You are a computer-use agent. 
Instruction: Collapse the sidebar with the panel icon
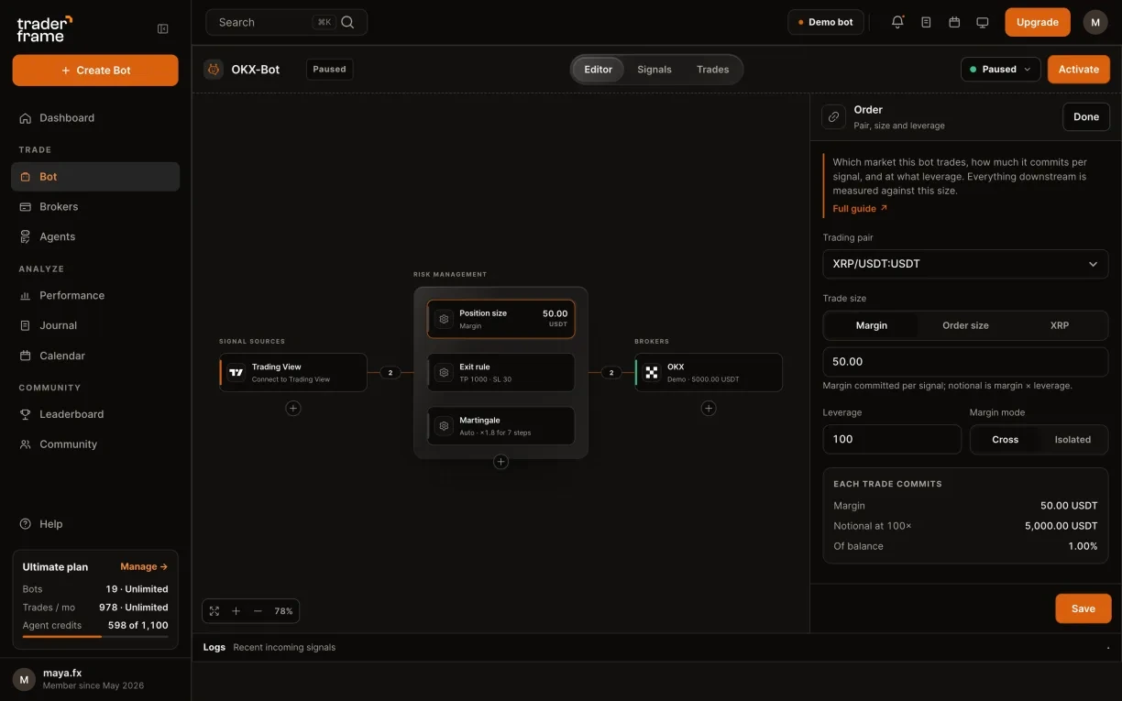click(x=163, y=28)
